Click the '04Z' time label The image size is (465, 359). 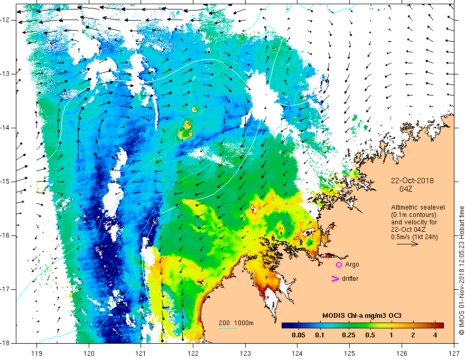tap(406, 189)
